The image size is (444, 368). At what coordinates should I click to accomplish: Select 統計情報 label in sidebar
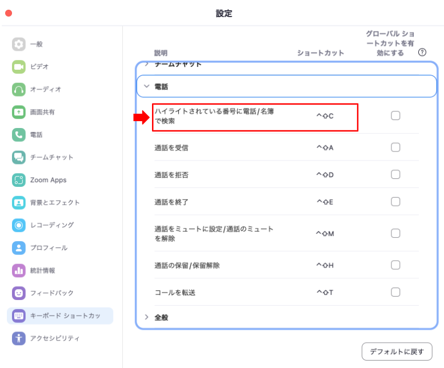point(42,271)
